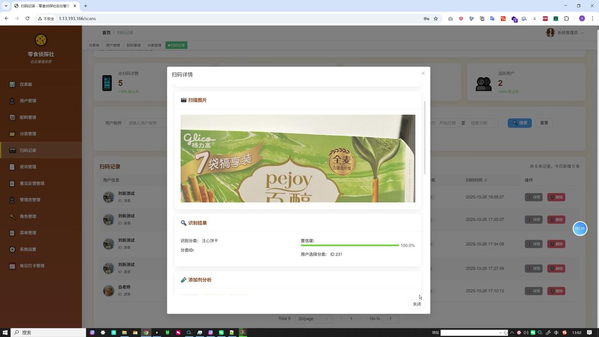The height and width of the screenshot is (337, 599).
Task: Open the tab search dropdown arrow
Action: (x=6, y=6)
